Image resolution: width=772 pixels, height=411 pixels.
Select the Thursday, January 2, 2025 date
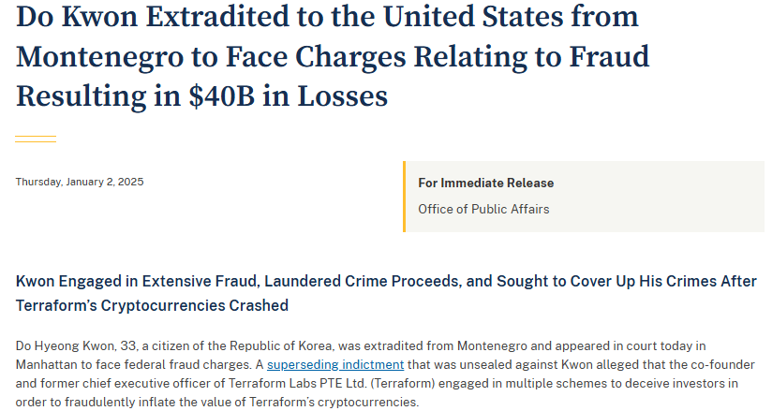coord(80,182)
